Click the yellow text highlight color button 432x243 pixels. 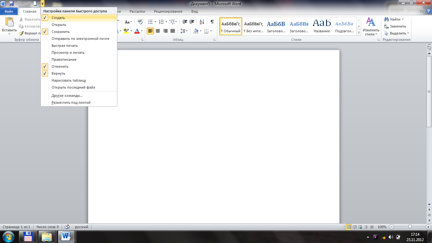(126, 31)
